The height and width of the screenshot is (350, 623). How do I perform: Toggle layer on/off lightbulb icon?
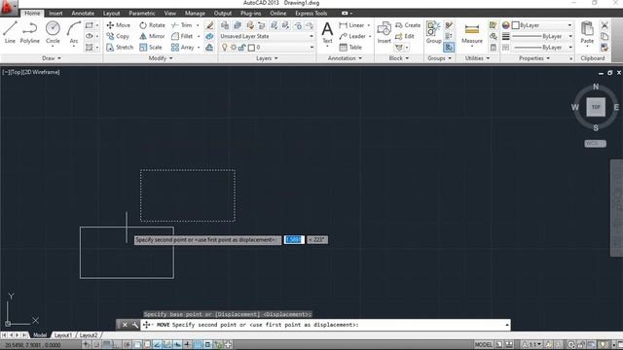coord(225,48)
